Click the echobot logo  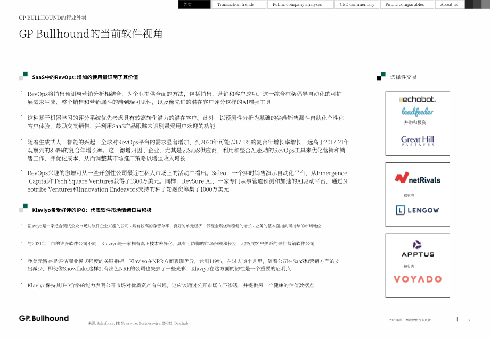click(x=418, y=100)
